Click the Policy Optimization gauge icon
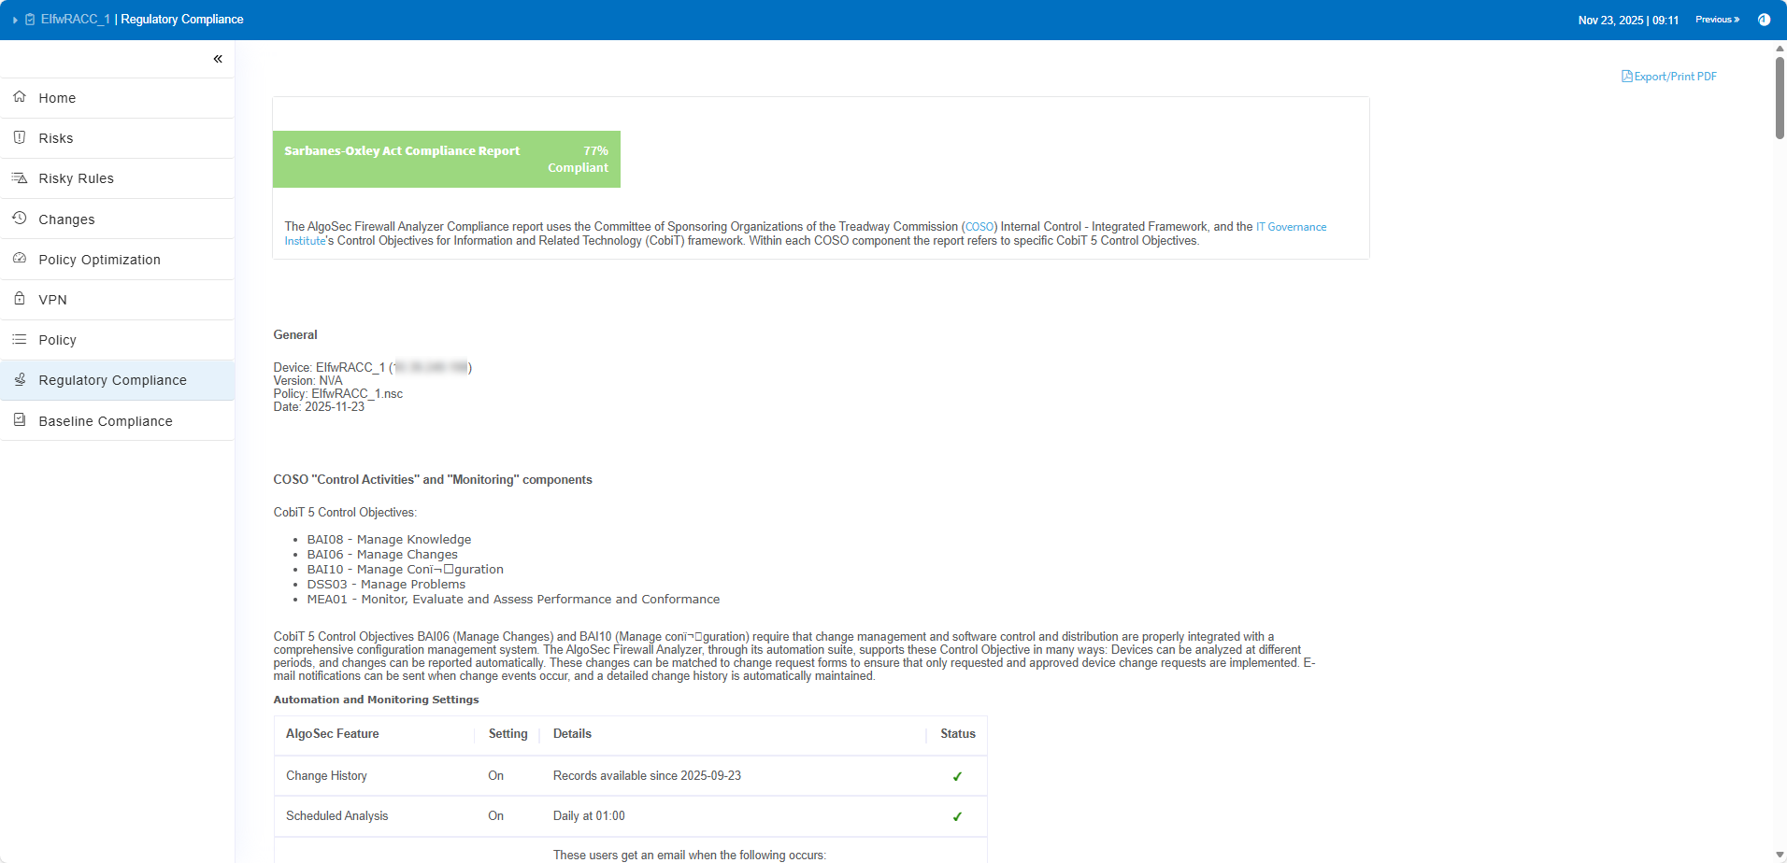Image resolution: width=1787 pixels, height=863 pixels. 20,259
